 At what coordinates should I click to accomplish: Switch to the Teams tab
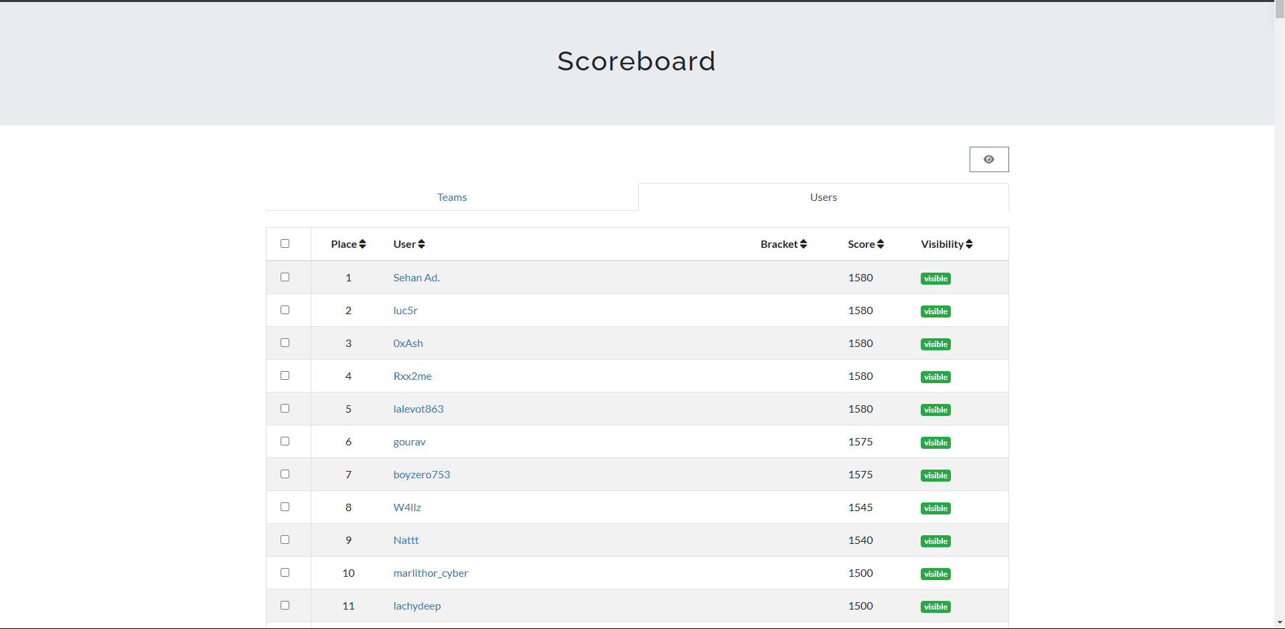point(451,197)
